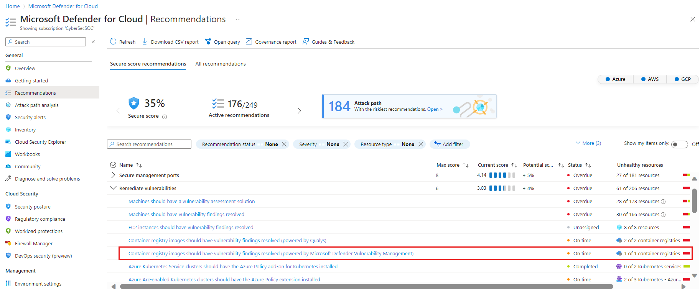The width and height of the screenshot is (700, 289).
Task: Expand the More (3) filters dropdown
Action: [x=588, y=143]
